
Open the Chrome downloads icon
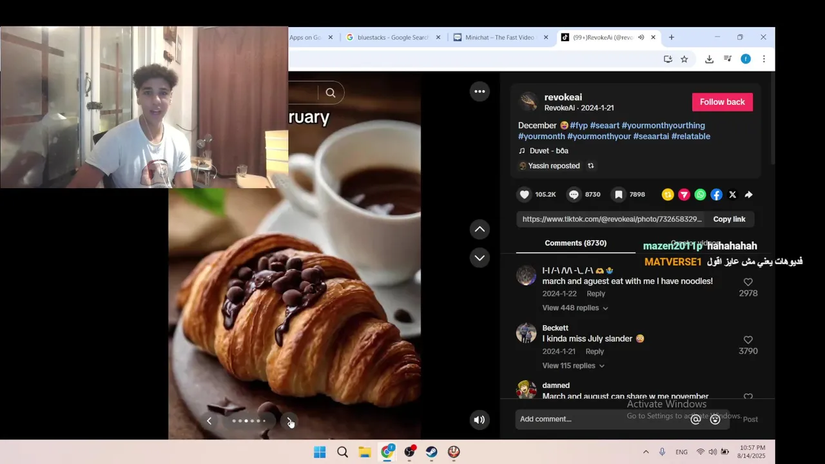pos(709,59)
